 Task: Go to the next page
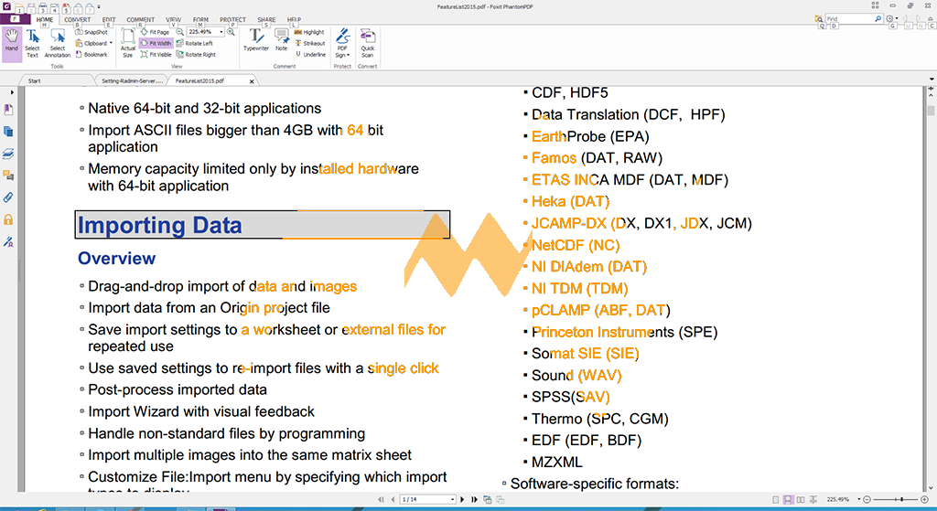coord(462,499)
